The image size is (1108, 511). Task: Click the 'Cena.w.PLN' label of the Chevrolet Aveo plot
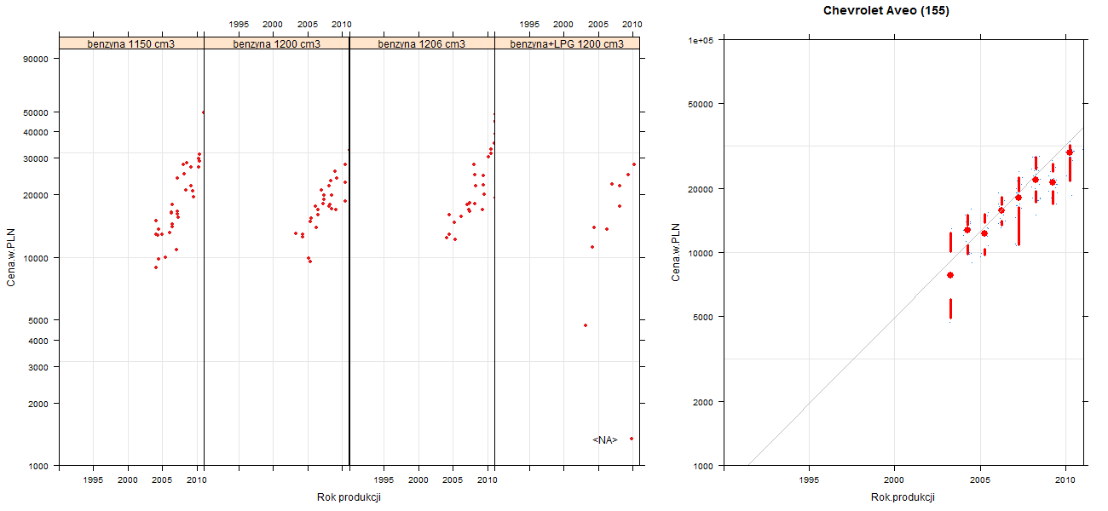pyautogui.click(x=676, y=252)
